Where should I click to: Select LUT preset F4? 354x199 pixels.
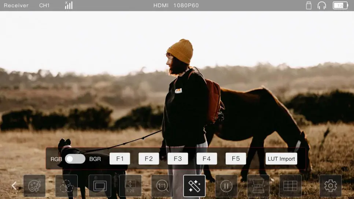207,159
